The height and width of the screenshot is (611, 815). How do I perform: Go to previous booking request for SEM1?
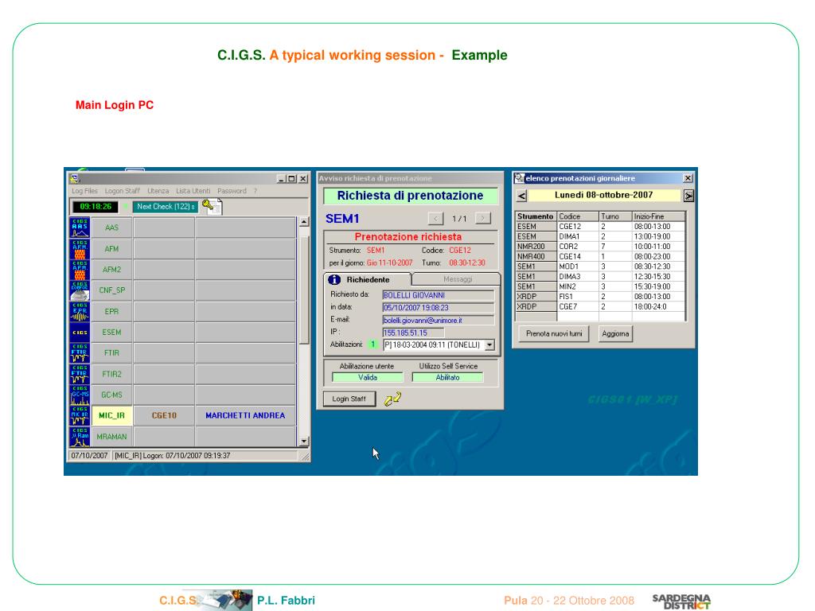[435, 219]
